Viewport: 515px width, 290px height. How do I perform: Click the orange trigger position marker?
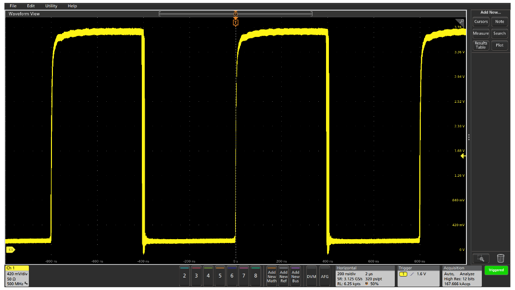235,22
